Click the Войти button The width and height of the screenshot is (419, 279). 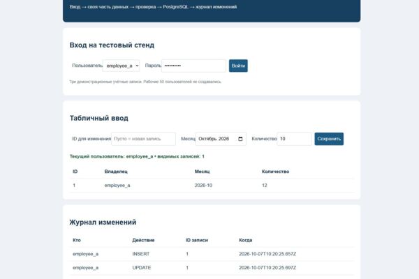tap(238, 66)
